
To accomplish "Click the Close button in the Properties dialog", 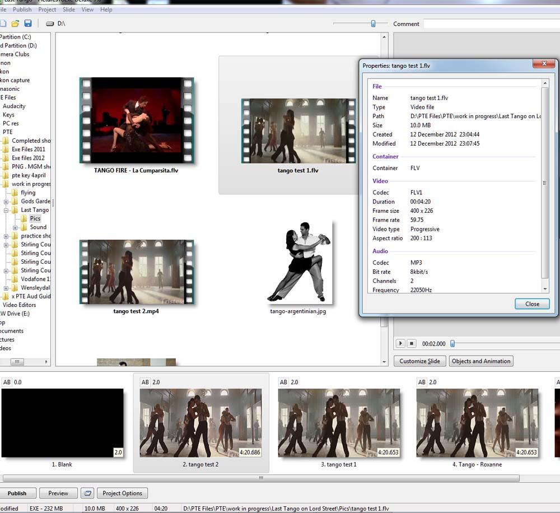I will click(532, 304).
